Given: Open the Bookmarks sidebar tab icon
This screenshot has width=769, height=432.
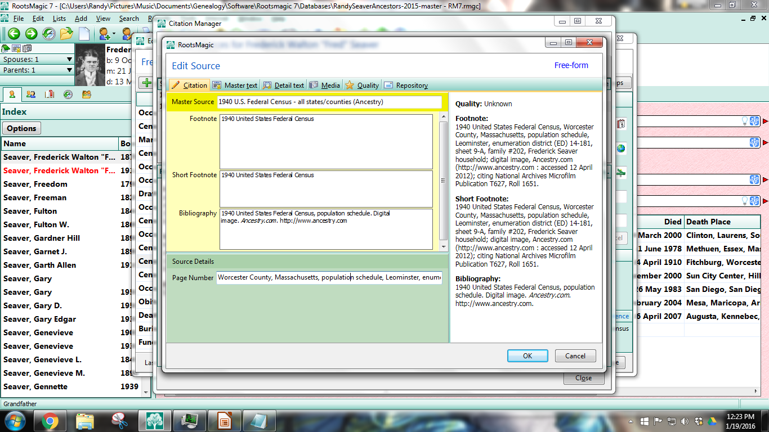Looking at the screenshot, I should tap(50, 94).
